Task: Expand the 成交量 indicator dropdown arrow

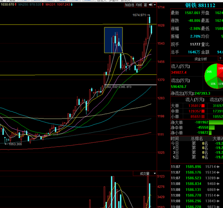Action: click(155, 174)
